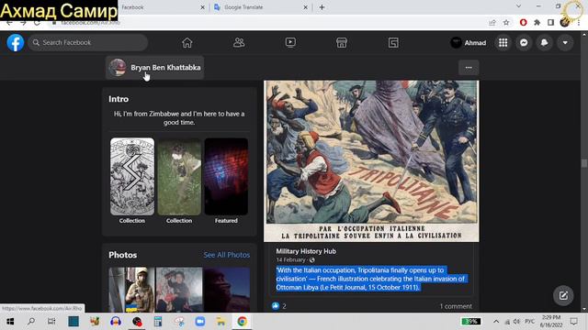Image resolution: width=588 pixels, height=330 pixels.
Task: Open the Extensions puzzle icon
Action: (537, 22)
